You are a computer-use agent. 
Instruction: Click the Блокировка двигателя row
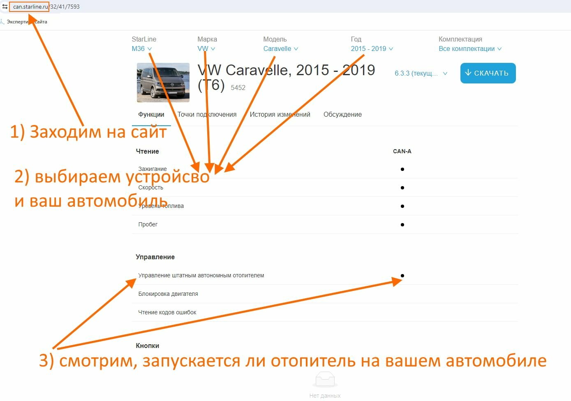point(325,294)
